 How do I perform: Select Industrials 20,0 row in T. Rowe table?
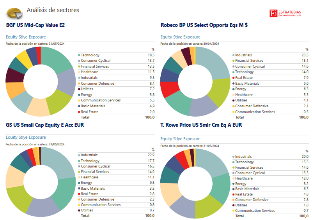[271, 157]
